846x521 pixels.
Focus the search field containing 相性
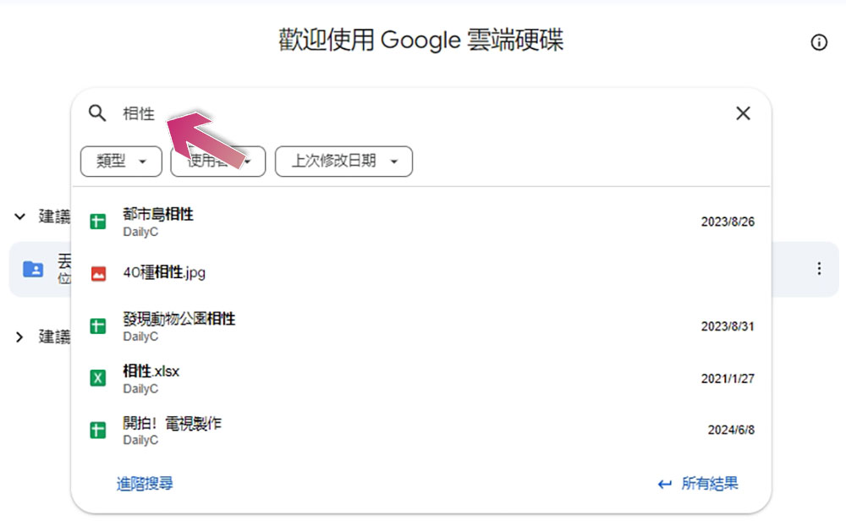[420, 113]
